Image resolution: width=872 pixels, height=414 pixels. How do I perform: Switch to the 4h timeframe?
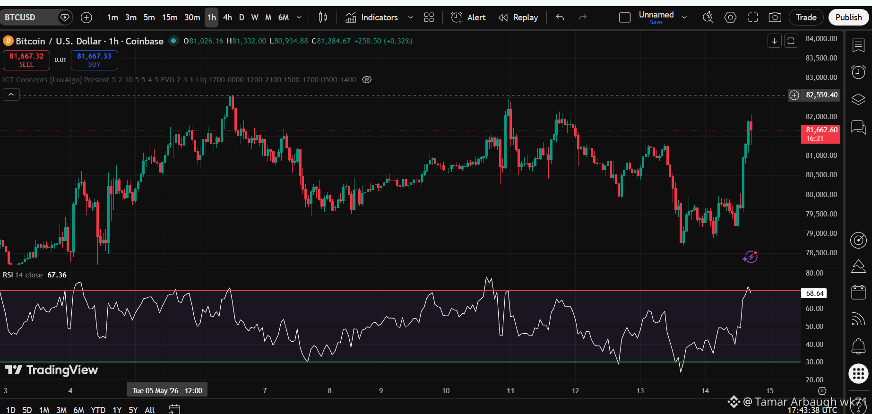(x=227, y=17)
